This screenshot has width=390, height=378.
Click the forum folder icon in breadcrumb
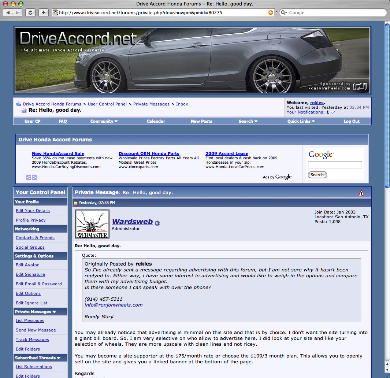(x=19, y=104)
